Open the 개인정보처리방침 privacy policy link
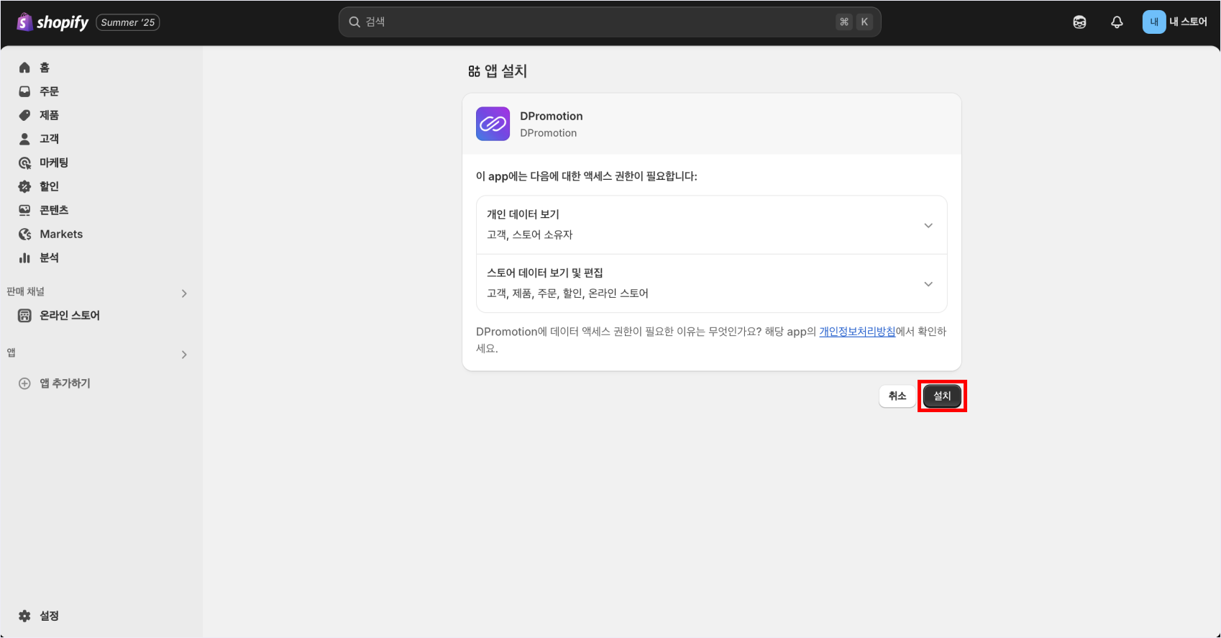Screen dimensions: 1221x638 coord(857,332)
